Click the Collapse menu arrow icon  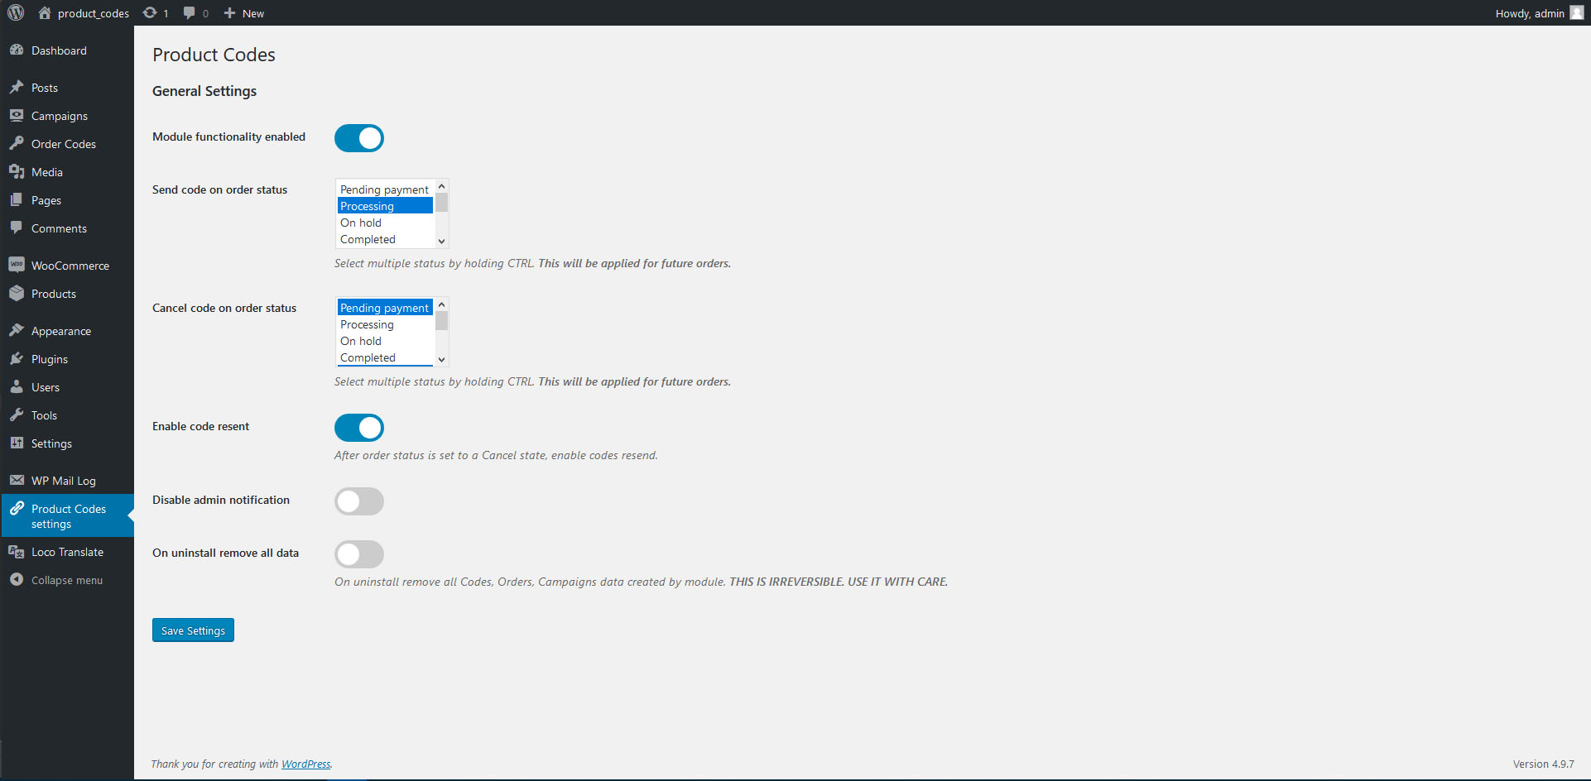(x=17, y=579)
